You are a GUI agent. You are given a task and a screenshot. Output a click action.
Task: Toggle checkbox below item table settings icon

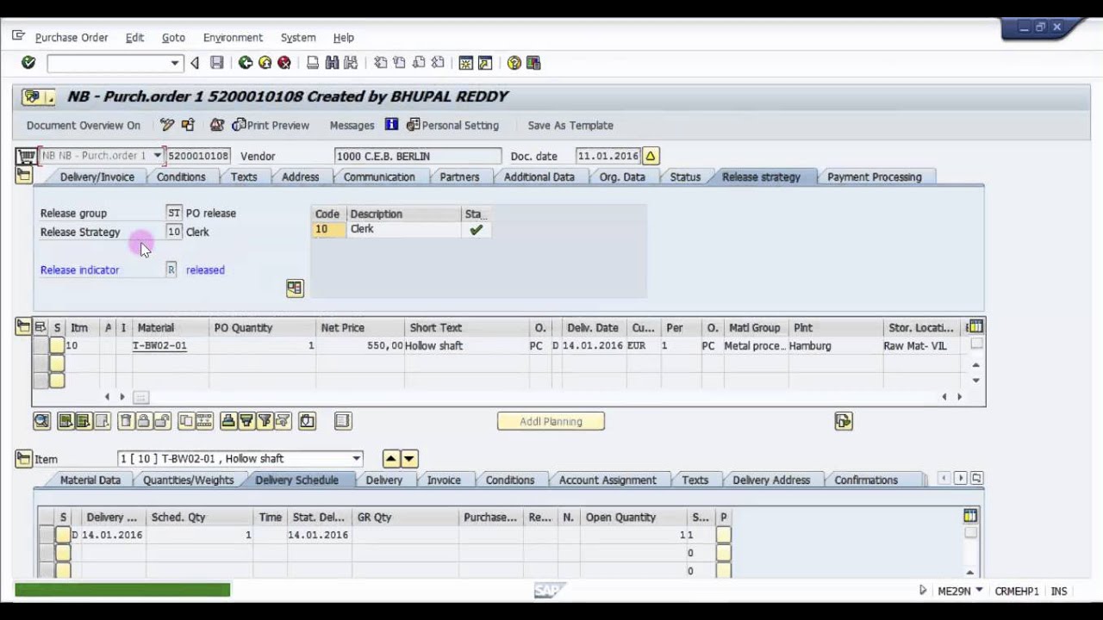[976, 344]
